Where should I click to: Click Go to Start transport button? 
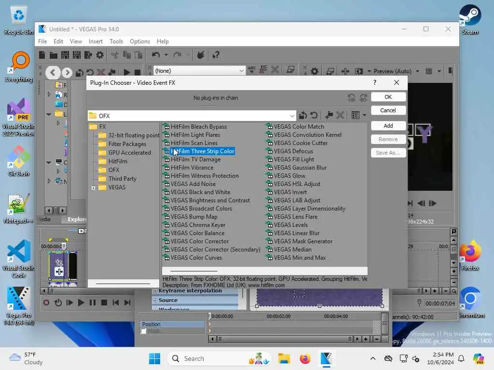tap(116, 303)
